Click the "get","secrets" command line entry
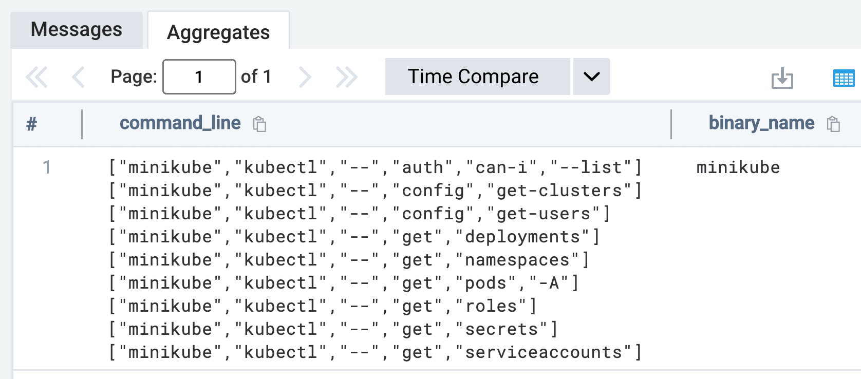Screen dimensions: 861x379 333,329
